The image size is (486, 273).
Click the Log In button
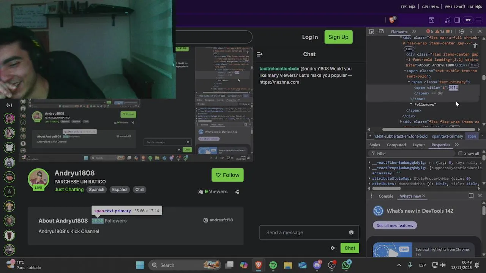click(x=310, y=37)
